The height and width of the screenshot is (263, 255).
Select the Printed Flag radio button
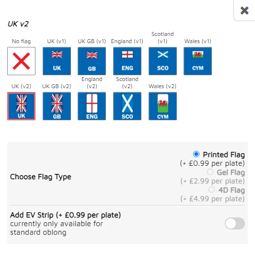coord(196,154)
